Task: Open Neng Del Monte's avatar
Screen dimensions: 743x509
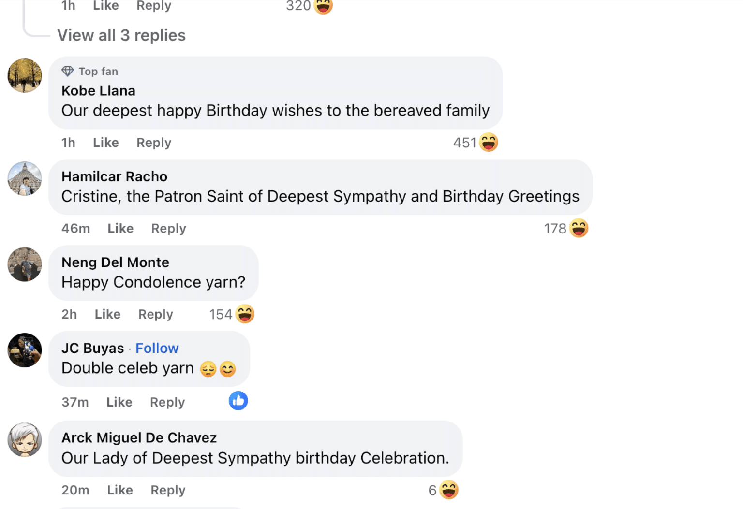Action: point(25,264)
